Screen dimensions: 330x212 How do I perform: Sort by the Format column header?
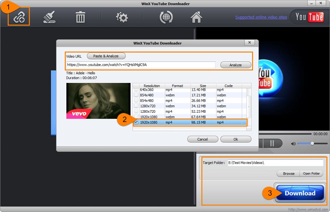tap(177, 86)
